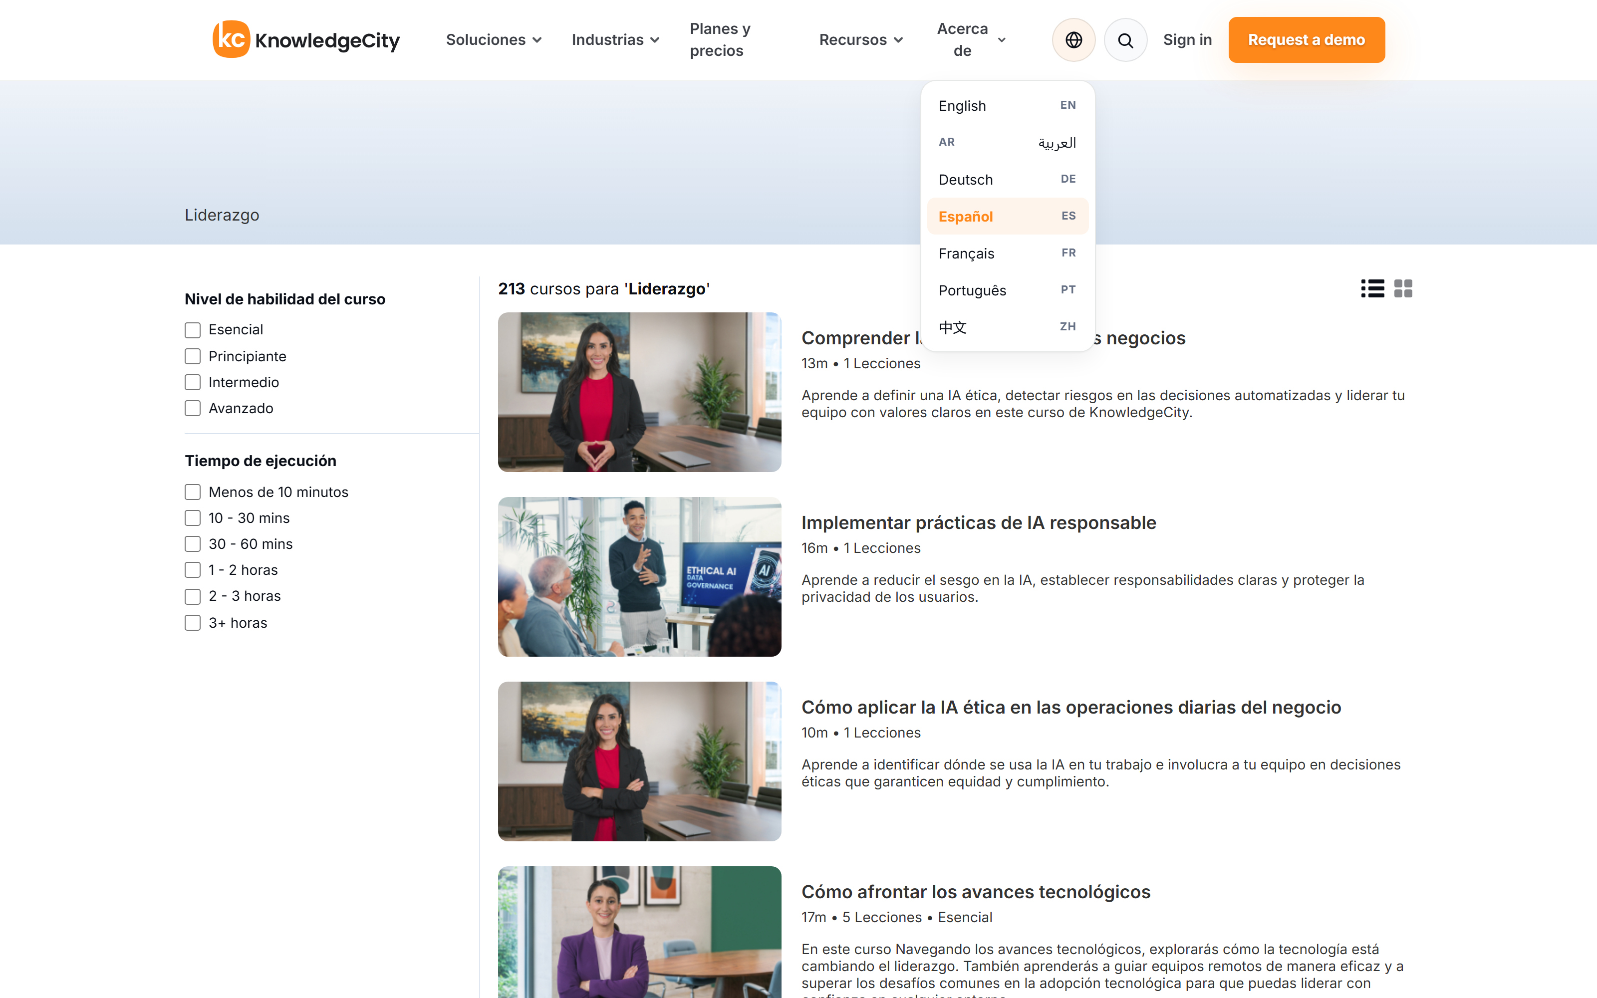Expand the Recursos dropdown menu
Screen dimensions: 1597x998
click(x=860, y=39)
